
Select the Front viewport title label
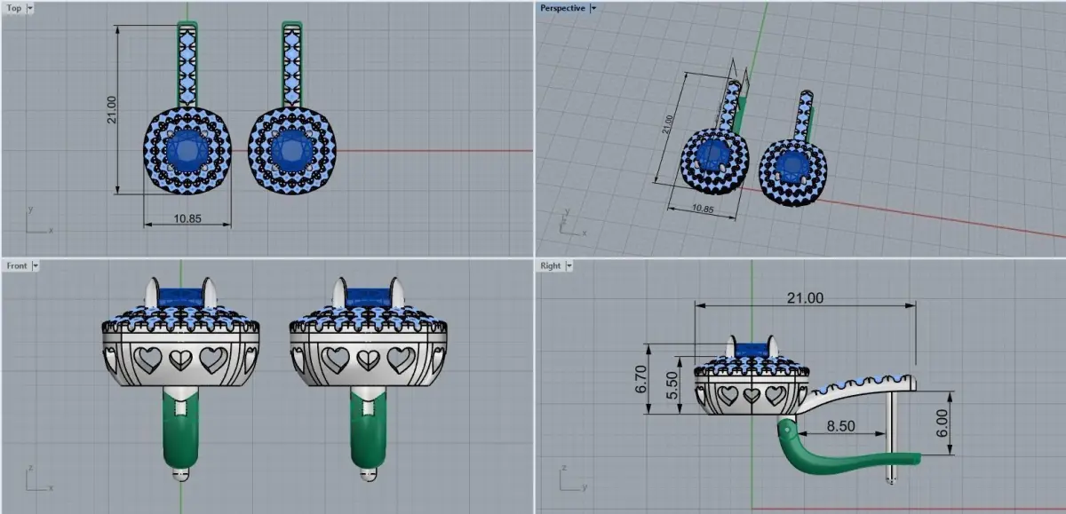point(17,265)
